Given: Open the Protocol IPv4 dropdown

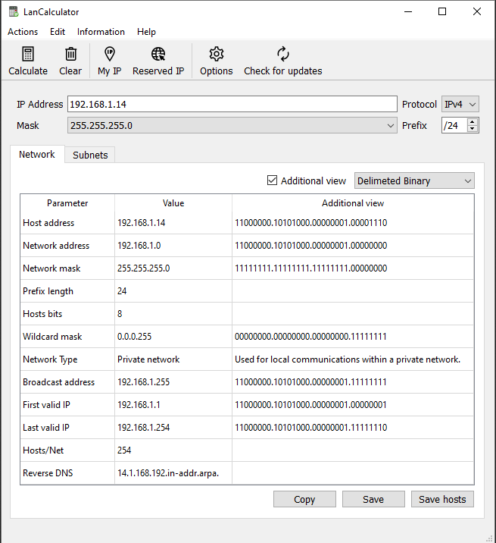Looking at the screenshot, I should [x=460, y=104].
